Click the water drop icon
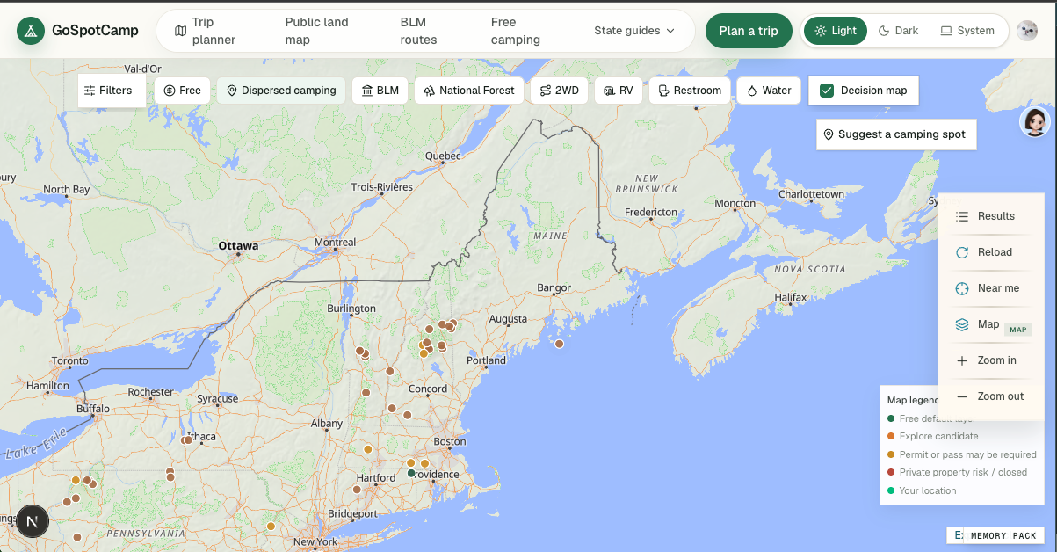Image resolution: width=1057 pixels, height=552 pixels. [x=752, y=91]
